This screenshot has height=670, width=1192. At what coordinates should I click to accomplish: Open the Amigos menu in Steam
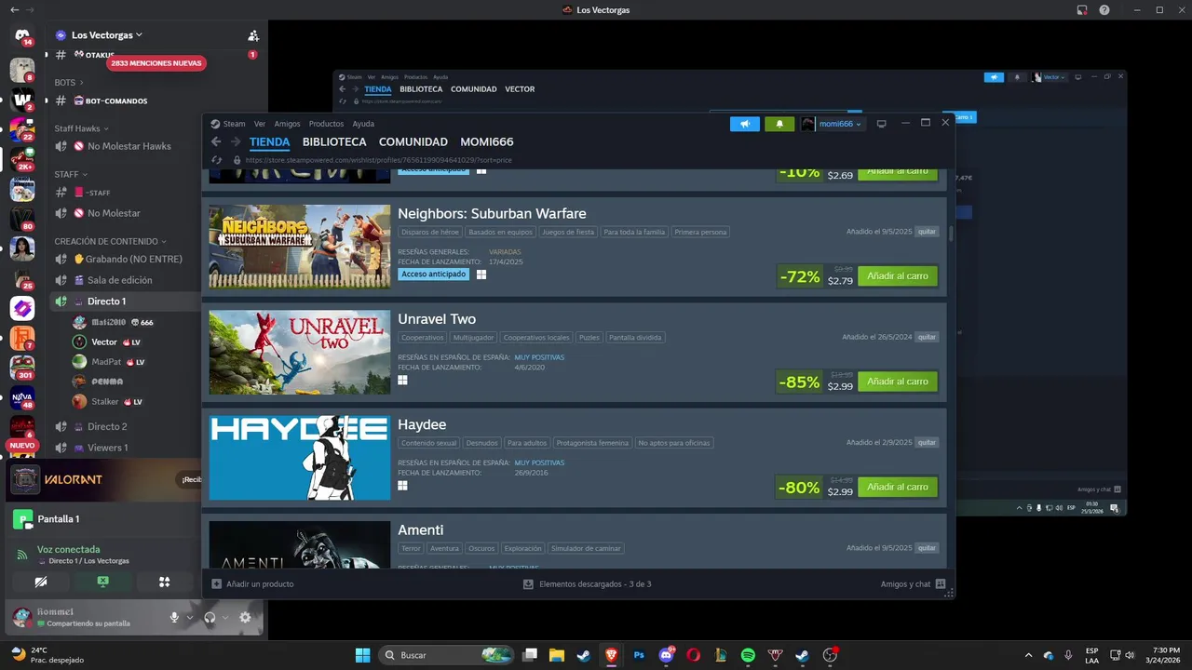288,124
